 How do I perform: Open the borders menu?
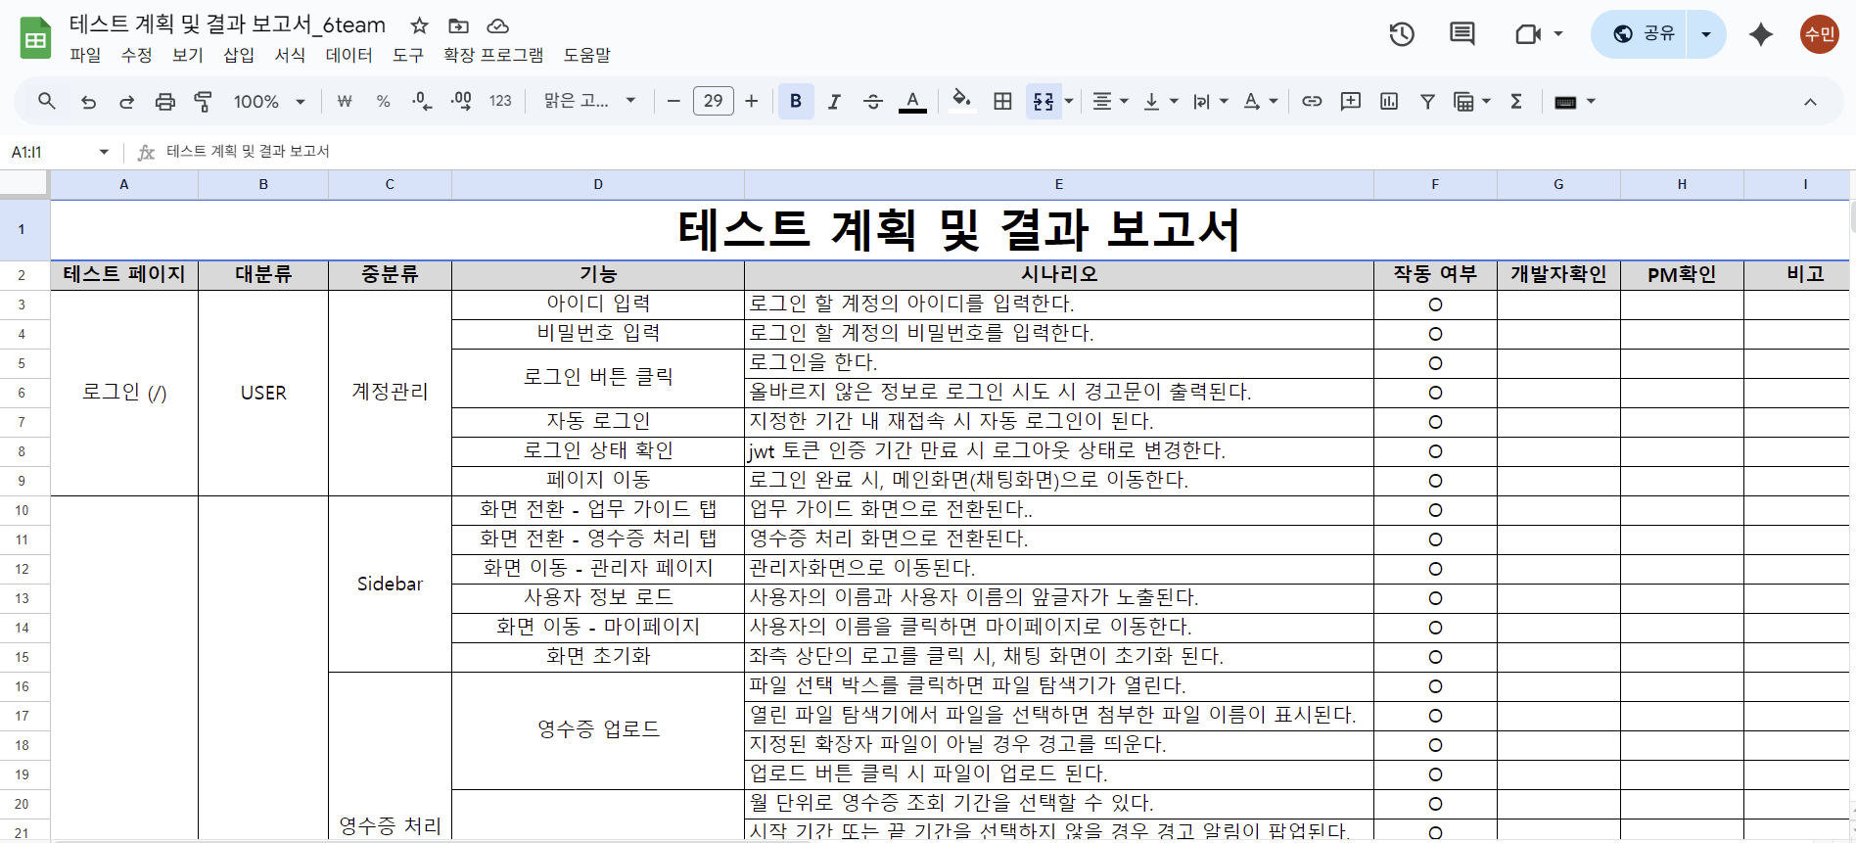point(1002,101)
